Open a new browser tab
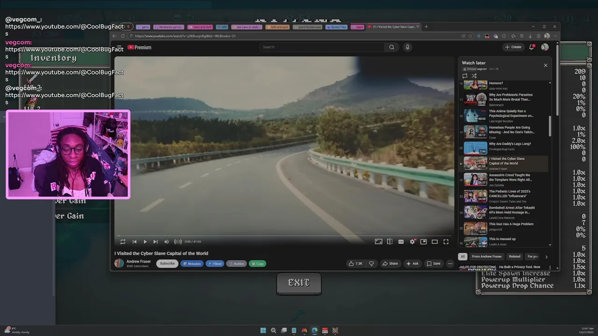 (x=426, y=27)
